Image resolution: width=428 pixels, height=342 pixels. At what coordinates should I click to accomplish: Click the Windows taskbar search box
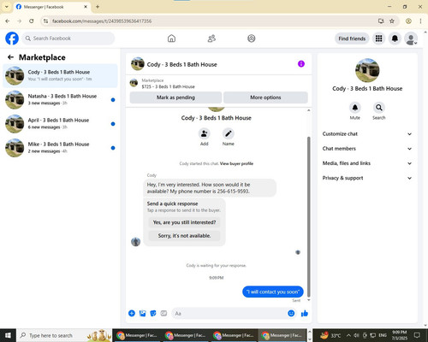tap(64, 335)
